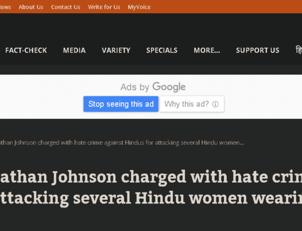Click the info icon beside Why this ad?

click(215, 105)
